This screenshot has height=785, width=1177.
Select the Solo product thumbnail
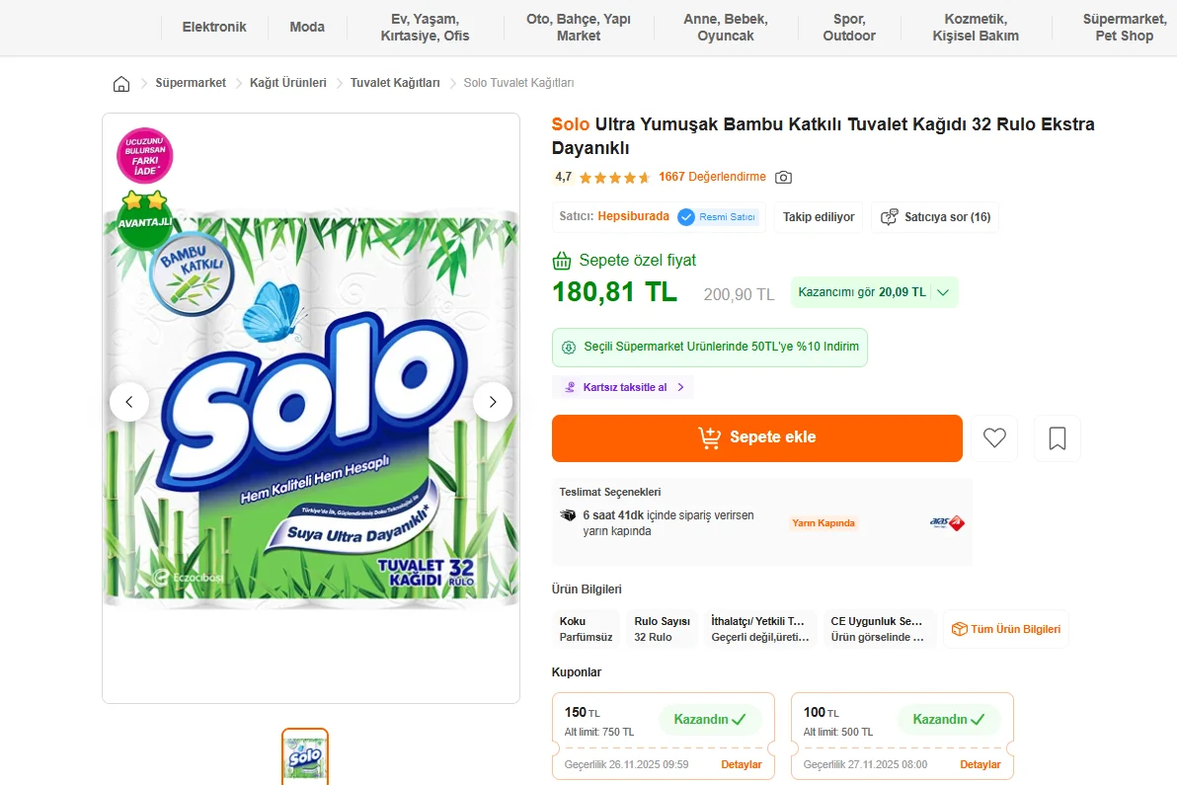click(305, 758)
